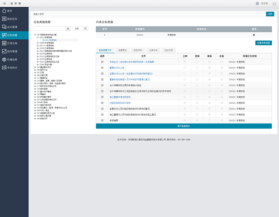Select 再融资 in the category tree

click(41, 94)
